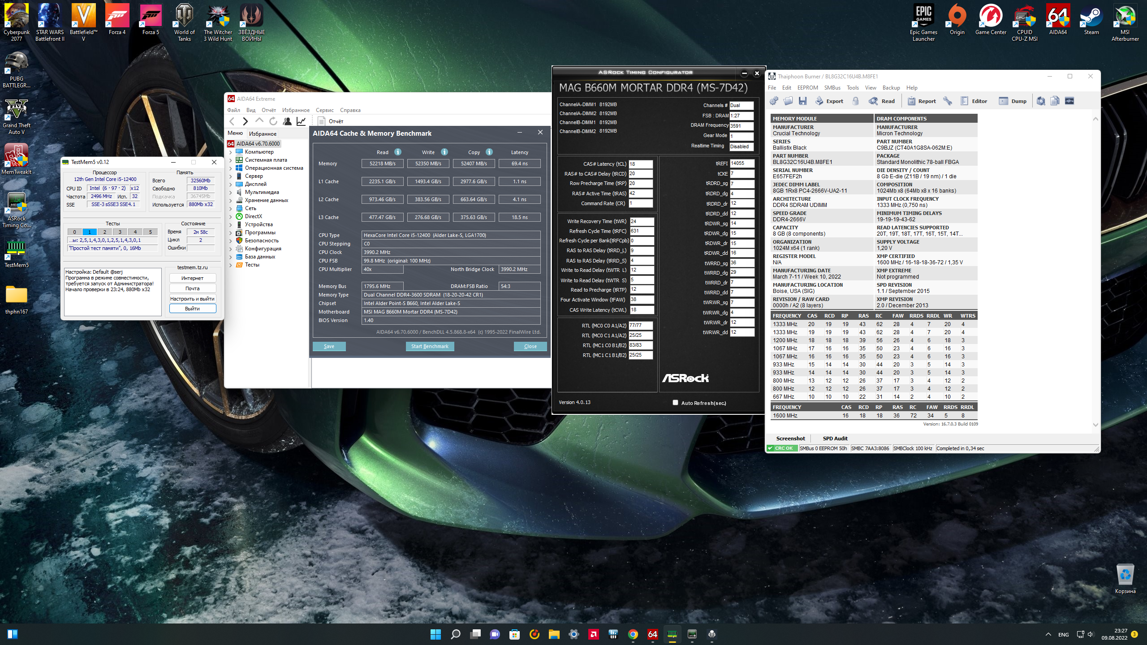1147x645 pixels.
Task: Enable the Auto Refresh(sec) checkbox
Action: 675,403
